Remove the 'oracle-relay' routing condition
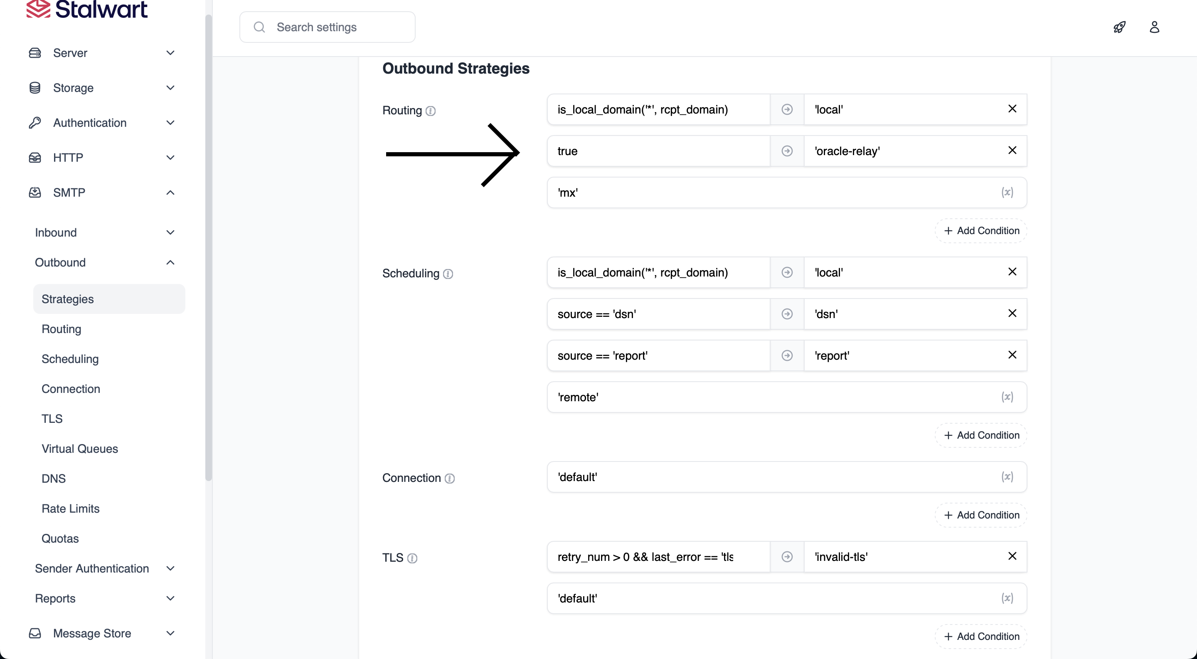1197x659 pixels. [x=1012, y=151]
